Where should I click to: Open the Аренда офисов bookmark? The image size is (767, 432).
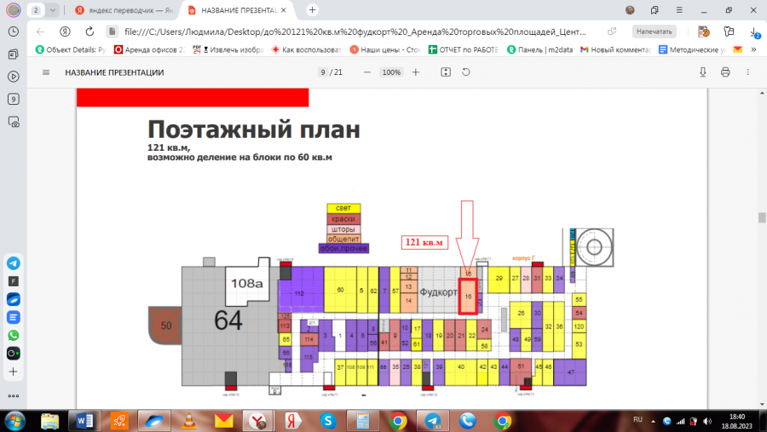(149, 49)
